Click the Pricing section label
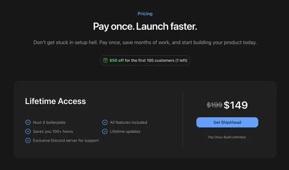Viewport: 289px width, 170px height. click(x=145, y=14)
